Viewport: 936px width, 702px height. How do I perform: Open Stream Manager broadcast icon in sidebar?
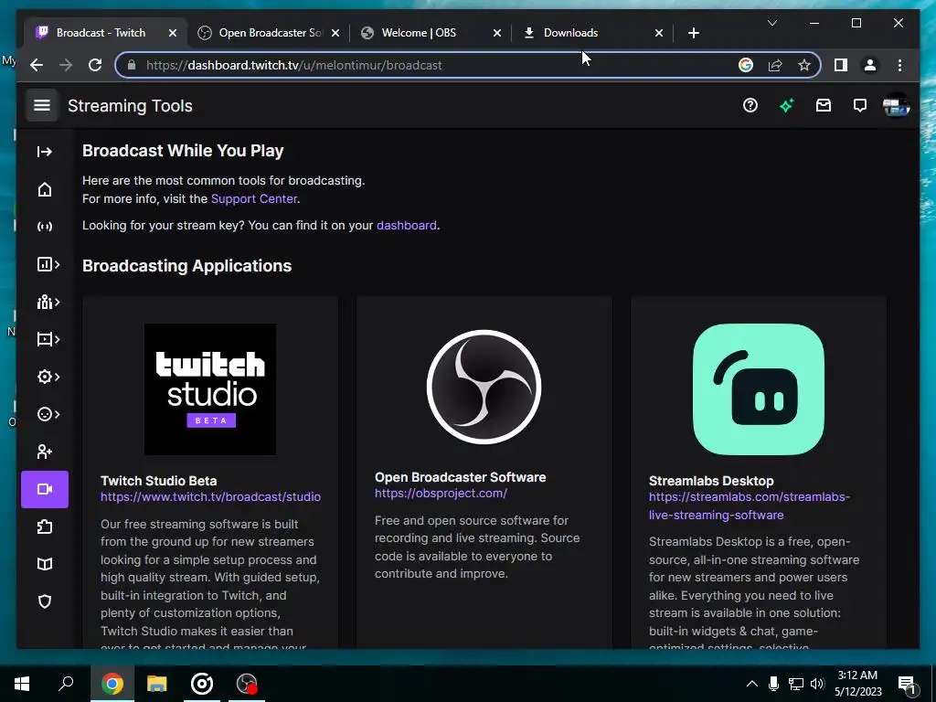coord(45,227)
